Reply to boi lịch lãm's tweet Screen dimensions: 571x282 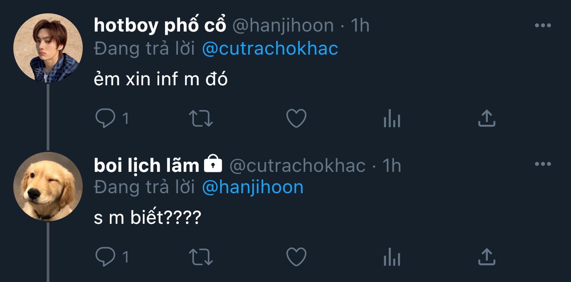click(105, 257)
